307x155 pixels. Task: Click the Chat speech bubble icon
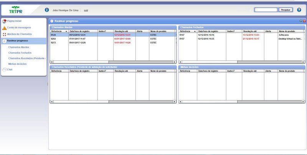pos(4,70)
